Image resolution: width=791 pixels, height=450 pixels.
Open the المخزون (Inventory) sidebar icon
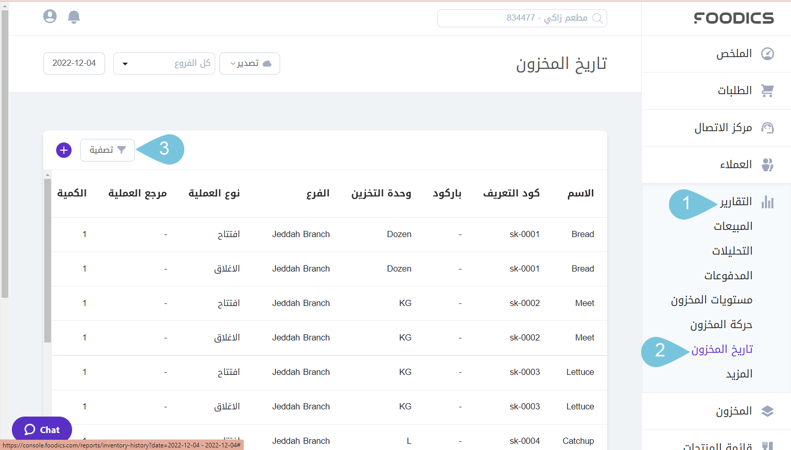pos(768,411)
